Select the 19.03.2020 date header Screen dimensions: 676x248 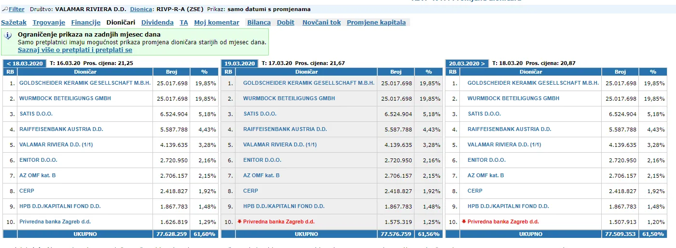[240, 63]
